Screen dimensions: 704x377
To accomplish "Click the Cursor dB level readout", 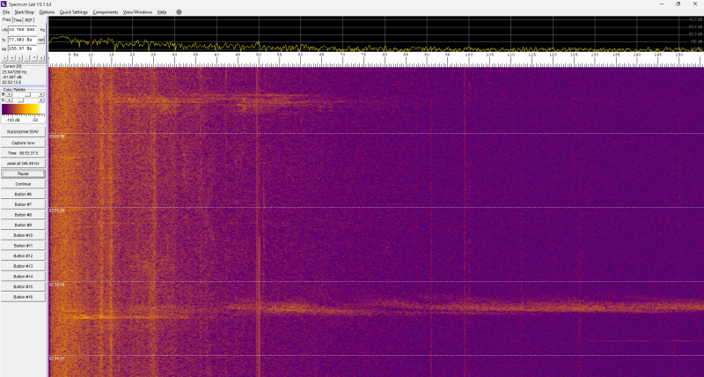I will (x=11, y=77).
